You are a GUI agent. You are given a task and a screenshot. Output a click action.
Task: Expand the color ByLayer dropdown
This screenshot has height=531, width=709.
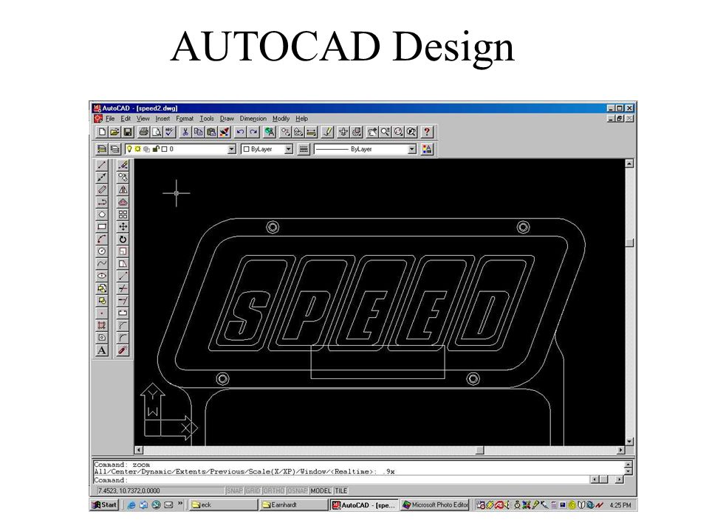pyautogui.click(x=289, y=149)
